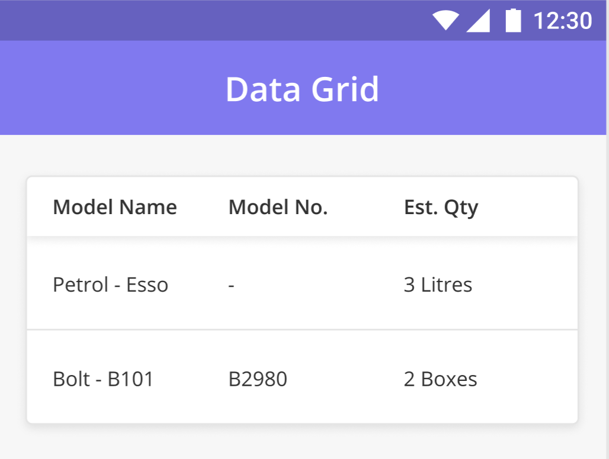Click empty area below the grid card
The width and height of the screenshot is (609, 459).
[x=302, y=442]
